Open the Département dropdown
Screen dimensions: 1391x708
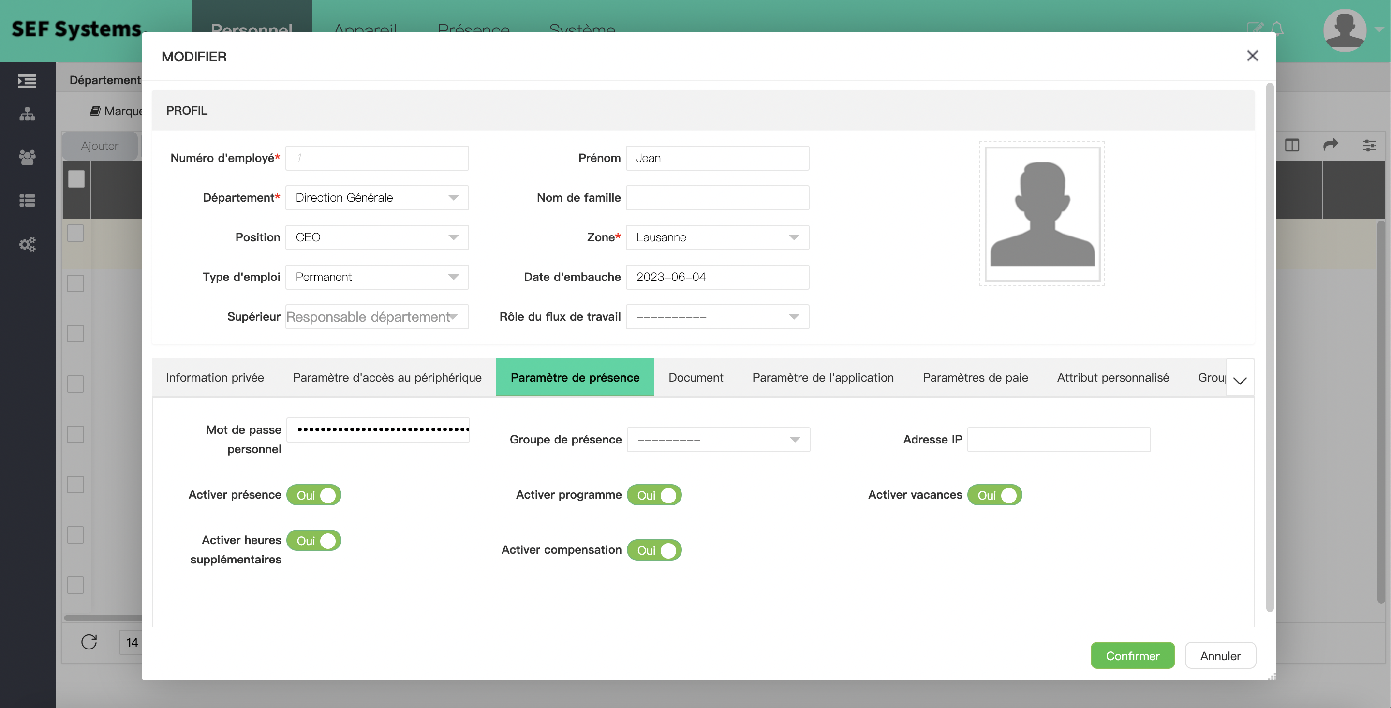[x=377, y=198]
